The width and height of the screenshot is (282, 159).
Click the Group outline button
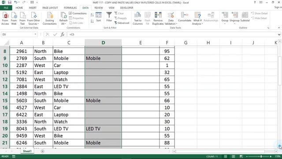pos(225,18)
